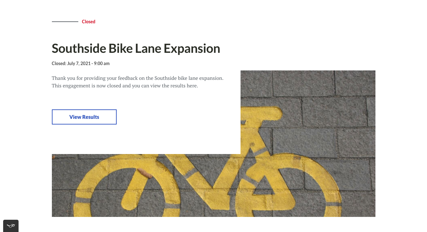Screen dimensions: 427x232
Task: Click the Thank you for providing feedback sentence
Action: [x=138, y=78]
